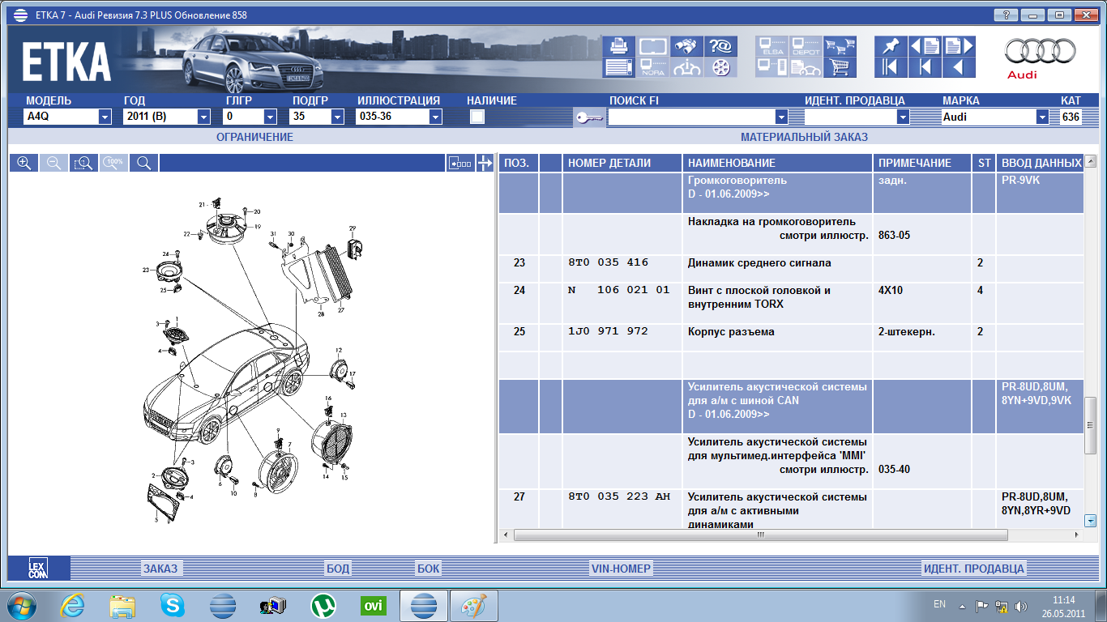Click the plain back arrow icon
The width and height of the screenshot is (1107, 622).
959,68
